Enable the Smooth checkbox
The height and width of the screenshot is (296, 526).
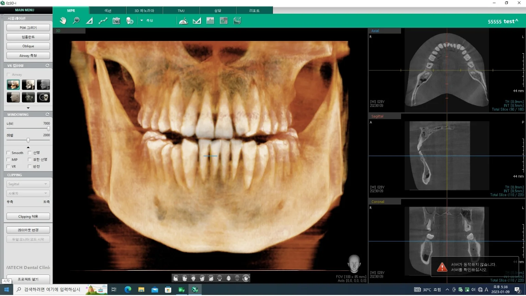coord(9,153)
